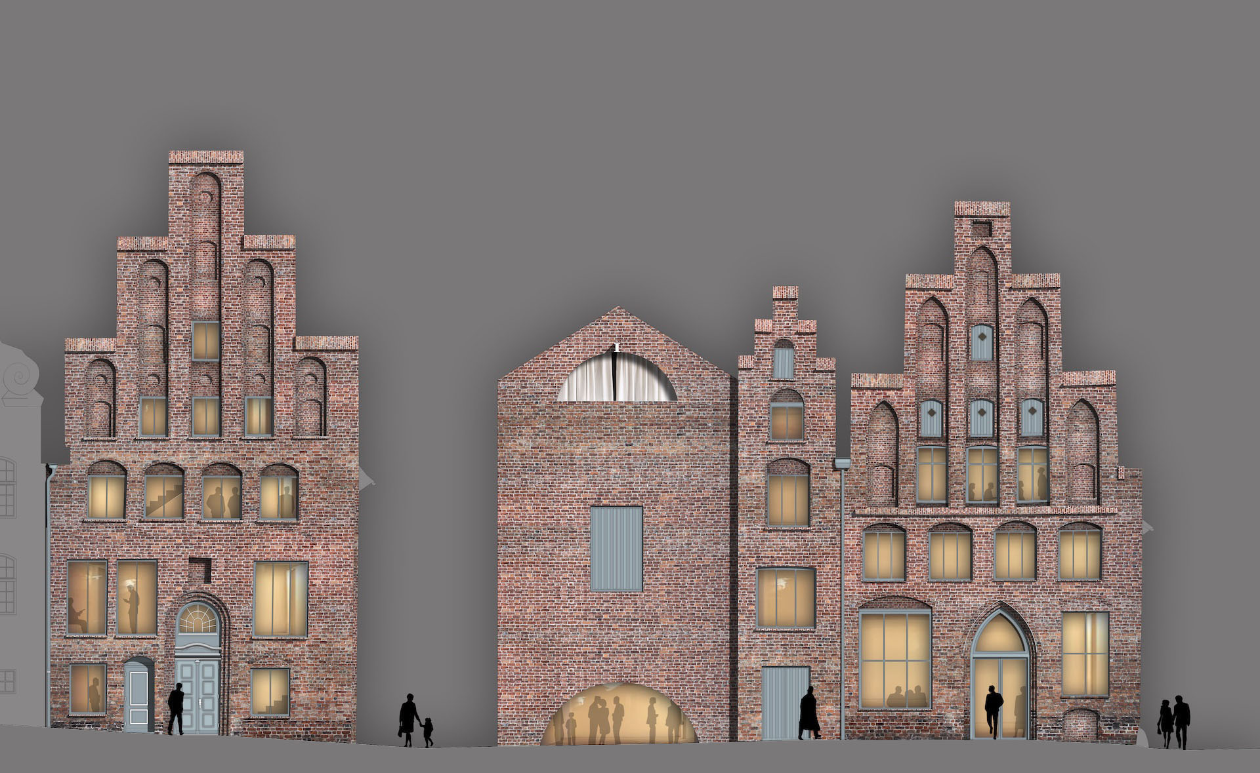Click the adult and child silhouette walking
The height and width of the screenshot is (773, 1260).
tap(415, 721)
